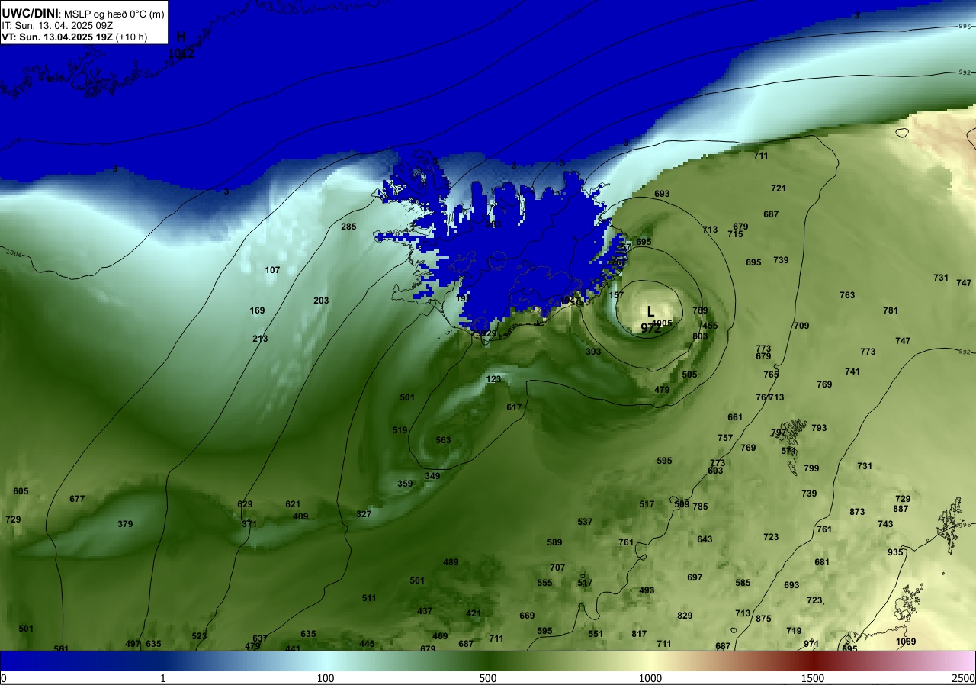Click the map value 445
Viewport: 976px width, 685px height.
point(367,644)
